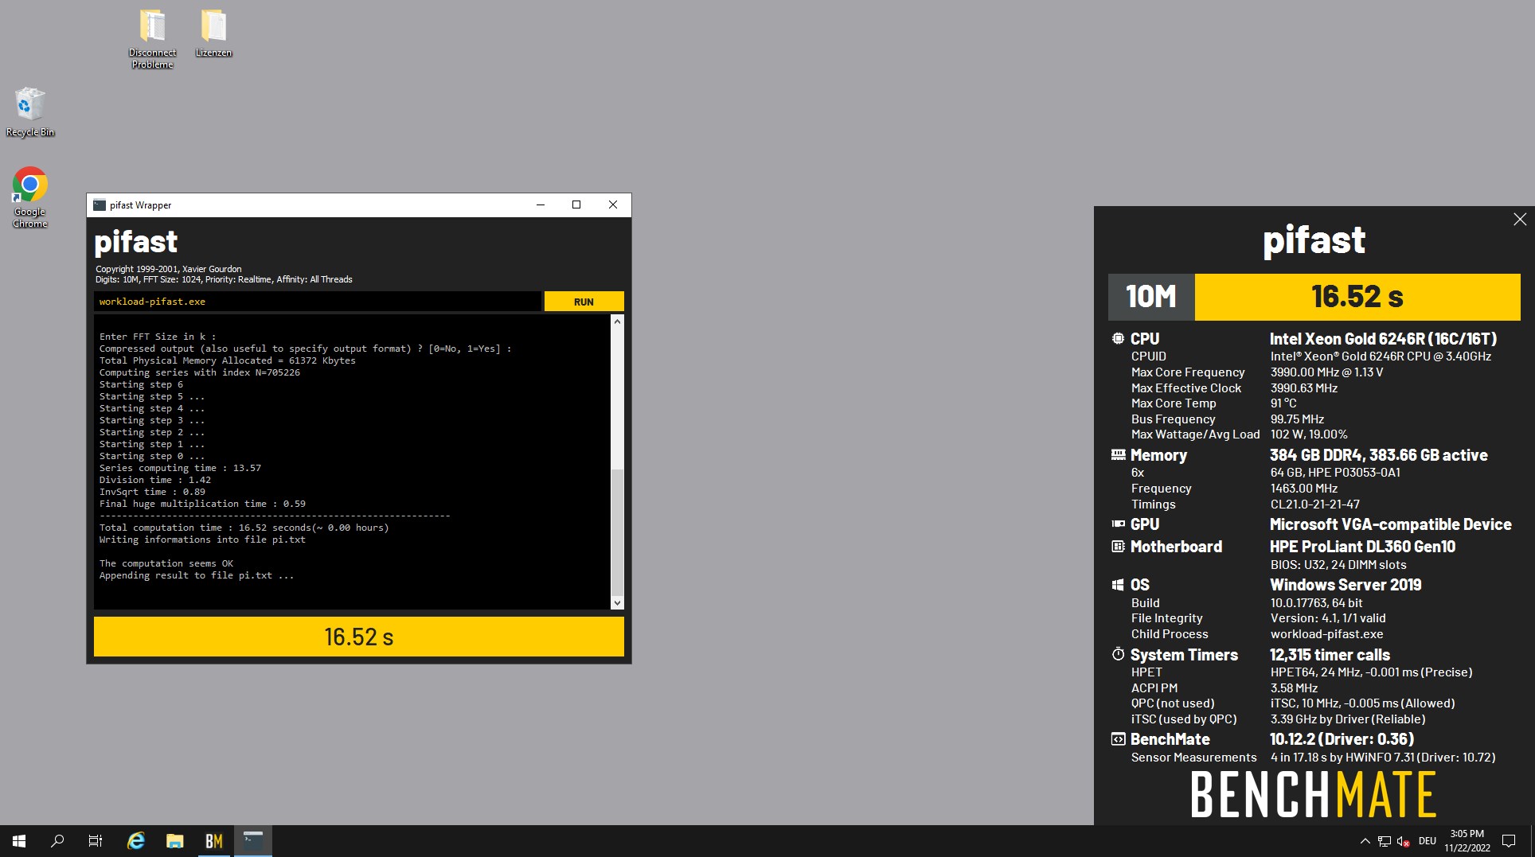Open the Windows Start menu

(x=19, y=841)
